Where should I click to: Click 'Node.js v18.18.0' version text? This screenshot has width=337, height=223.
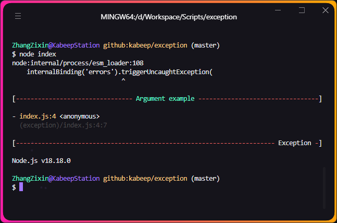pos(41,161)
